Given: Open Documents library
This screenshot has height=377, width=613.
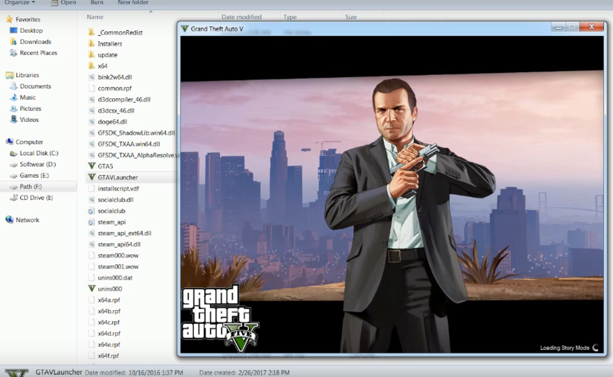Looking at the screenshot, I should tap(35, 86).
